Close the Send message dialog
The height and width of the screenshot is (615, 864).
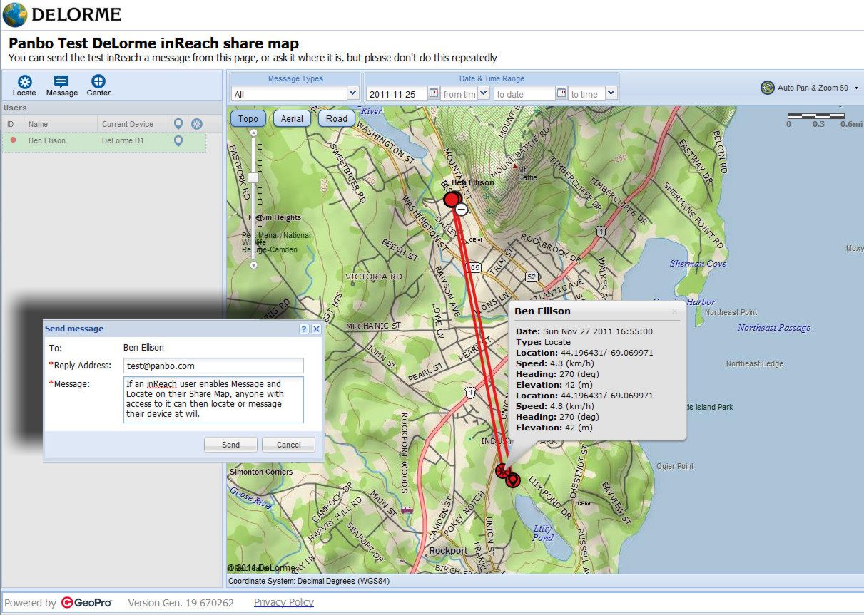click(x=316, y=329)
